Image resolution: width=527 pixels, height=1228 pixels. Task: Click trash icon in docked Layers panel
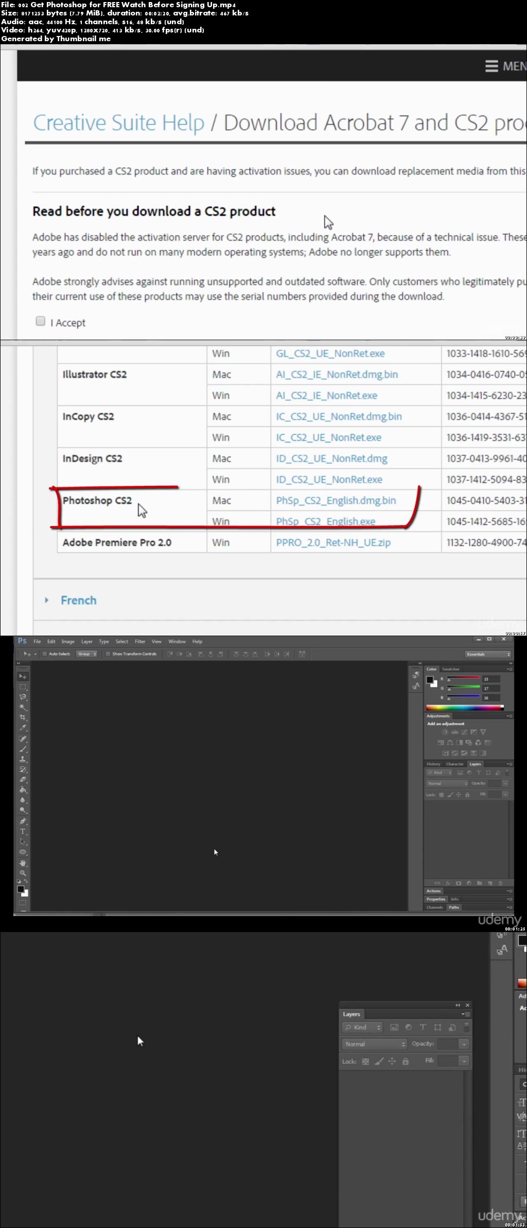[500, 883]
